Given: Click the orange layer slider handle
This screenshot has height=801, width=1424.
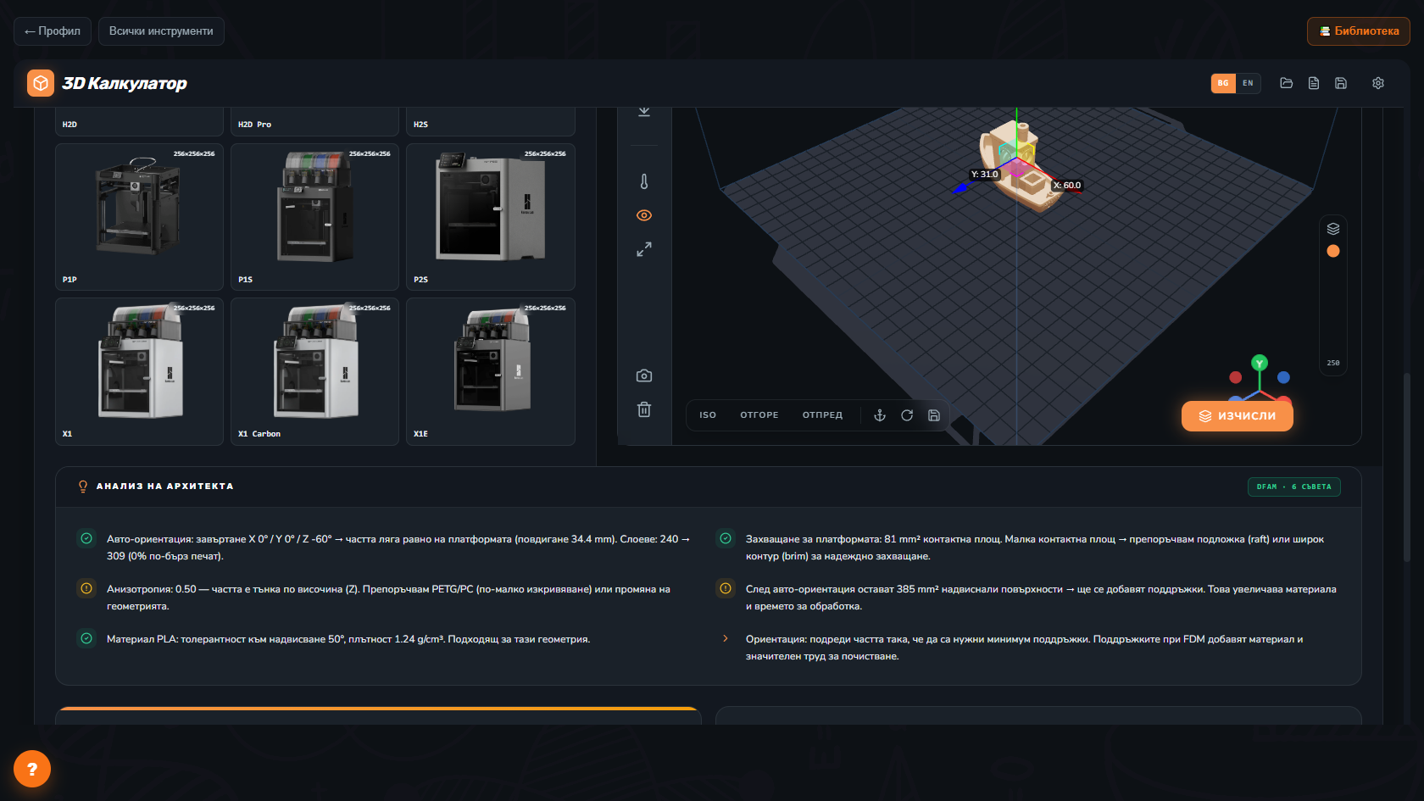Looking at the screenshot, I should coord(1333,251).
